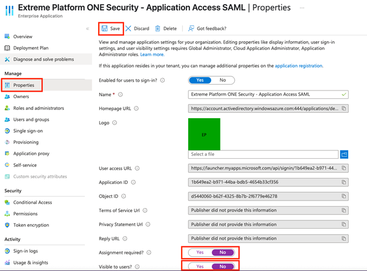Click the Discard X icon
Screen dimensions: 367x271
[x=128, y=29]
